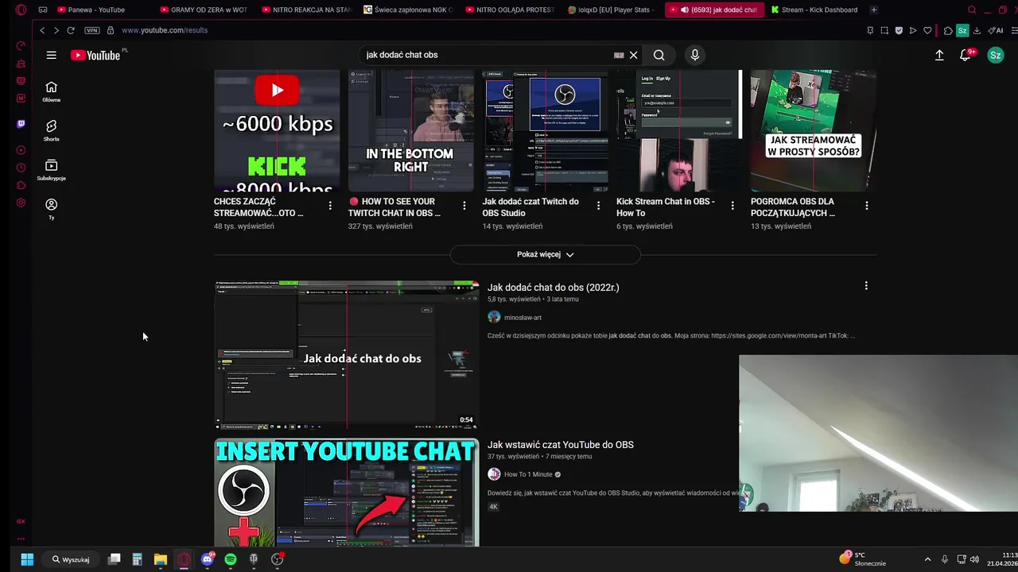Open Główna in the YouTube sidebar
The image size is (1018, 572).
[x=51, y=91]
